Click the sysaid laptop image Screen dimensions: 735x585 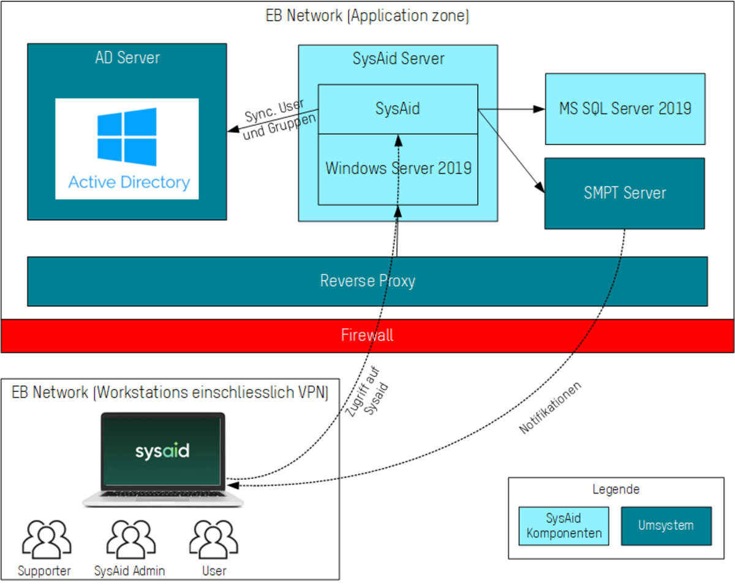click(x=163, y=459)
